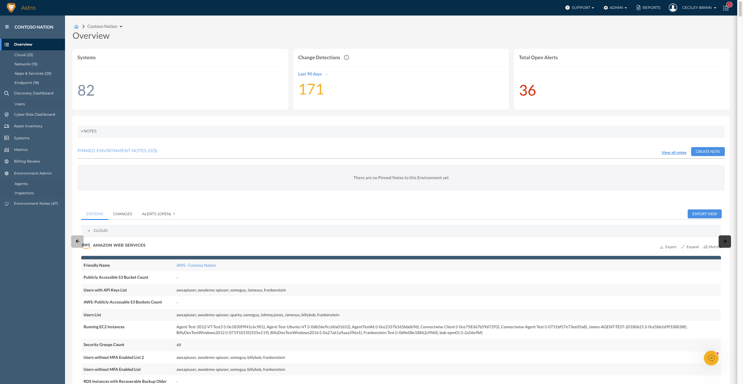Click the left arrow navigation button
Image resolution: width=743 pixels, height=384 pixels.
(77, 242)
